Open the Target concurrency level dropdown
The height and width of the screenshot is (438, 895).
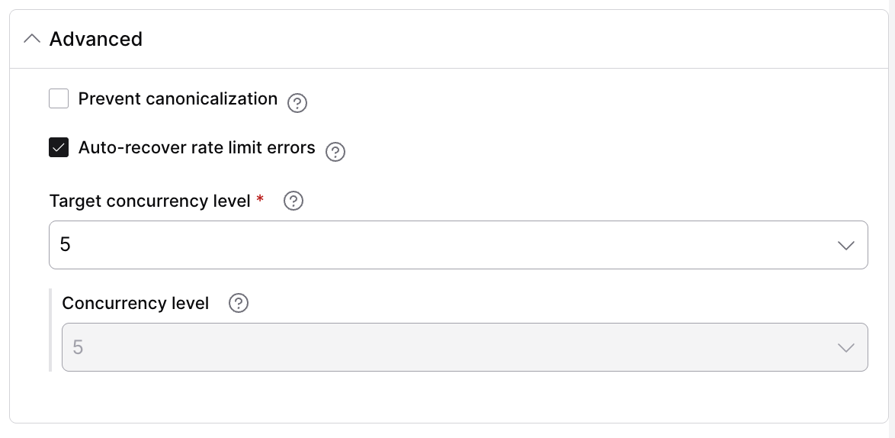pos(458,245)
